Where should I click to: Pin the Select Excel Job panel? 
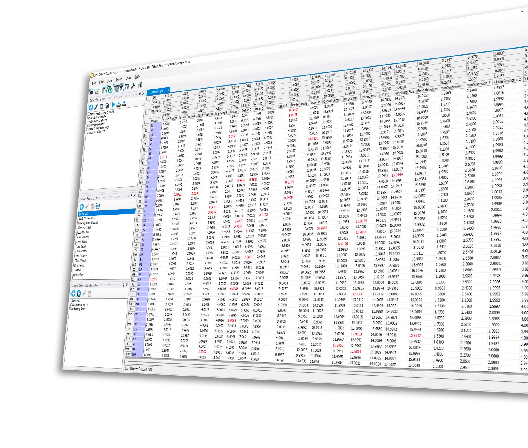click(x=140, y=94)
